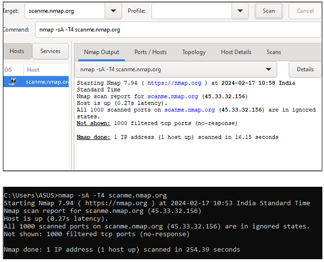Click 'scanned in 16.15 seconds' text

(x=238, y=137)
